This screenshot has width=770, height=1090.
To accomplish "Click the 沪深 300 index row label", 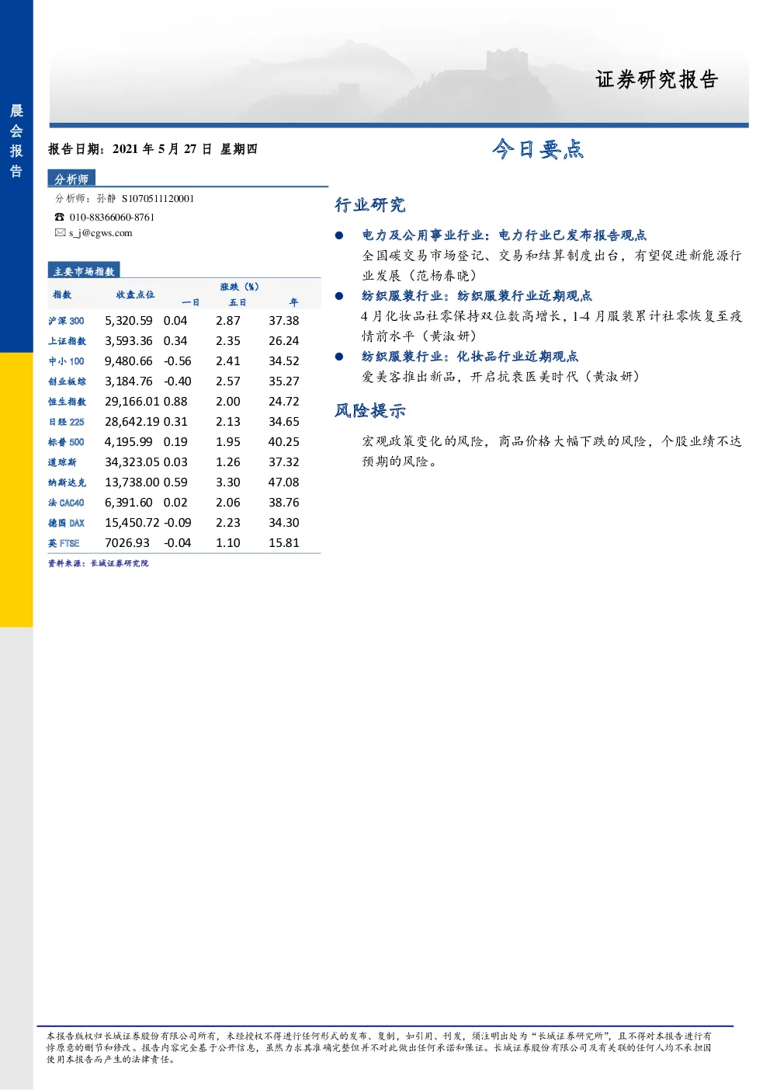I will pyautogui.click(x=66, y=321).
